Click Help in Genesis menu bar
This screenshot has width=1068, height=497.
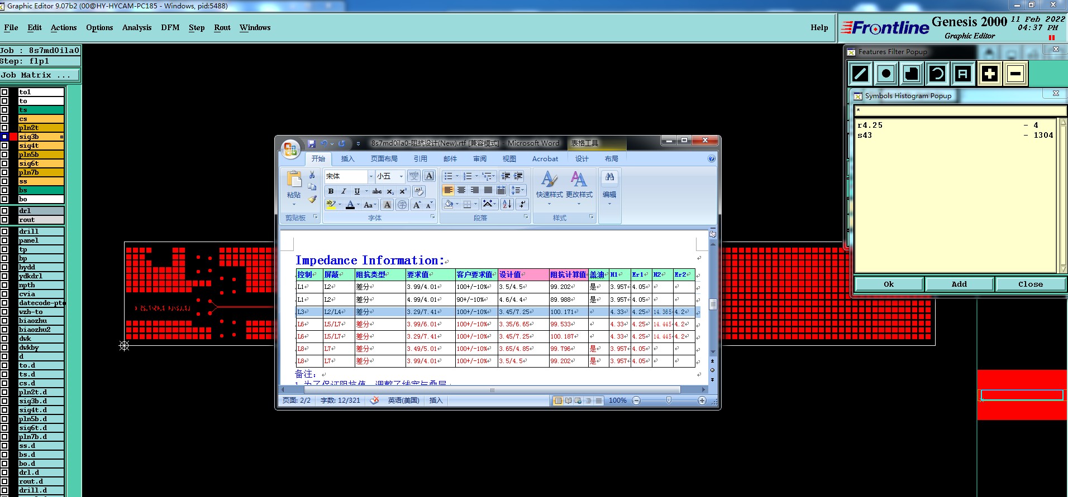(819, 27)
